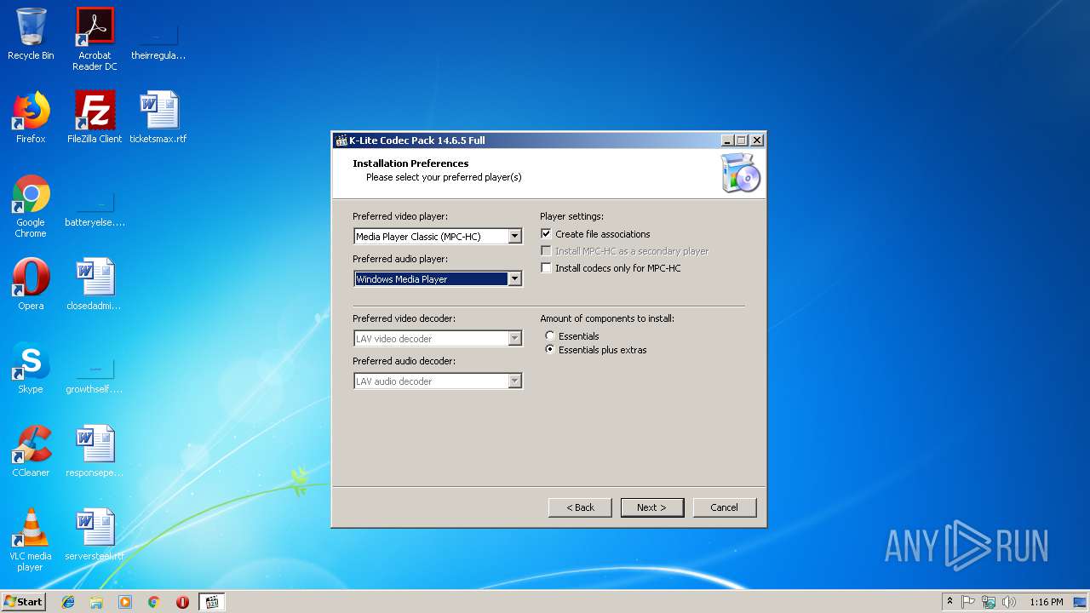Click the taskbar clock showing 1:16 PM
The height and width of the screenshot is (613, 1090).
pos(1046,602)
